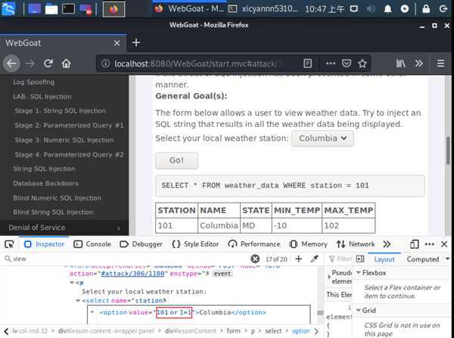This screenshot has height=338, width=454.
Task: Open Blind String SQL Injection lesson
Action: [x=53, y=212]
